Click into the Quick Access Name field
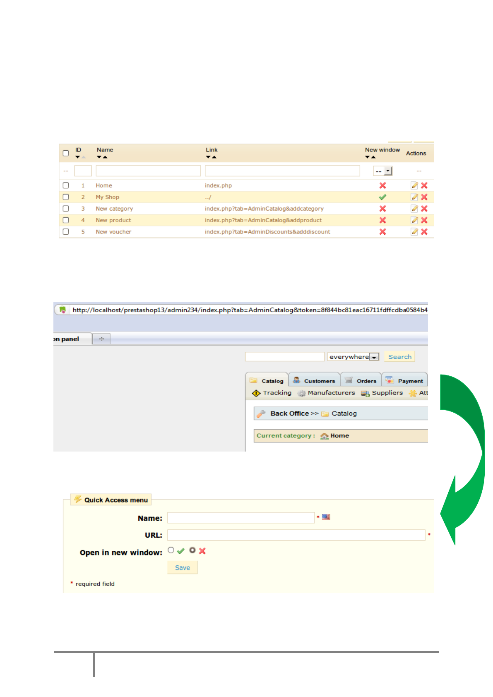The width and height of the screenshot is (493, 697). (x=241, y=518)
